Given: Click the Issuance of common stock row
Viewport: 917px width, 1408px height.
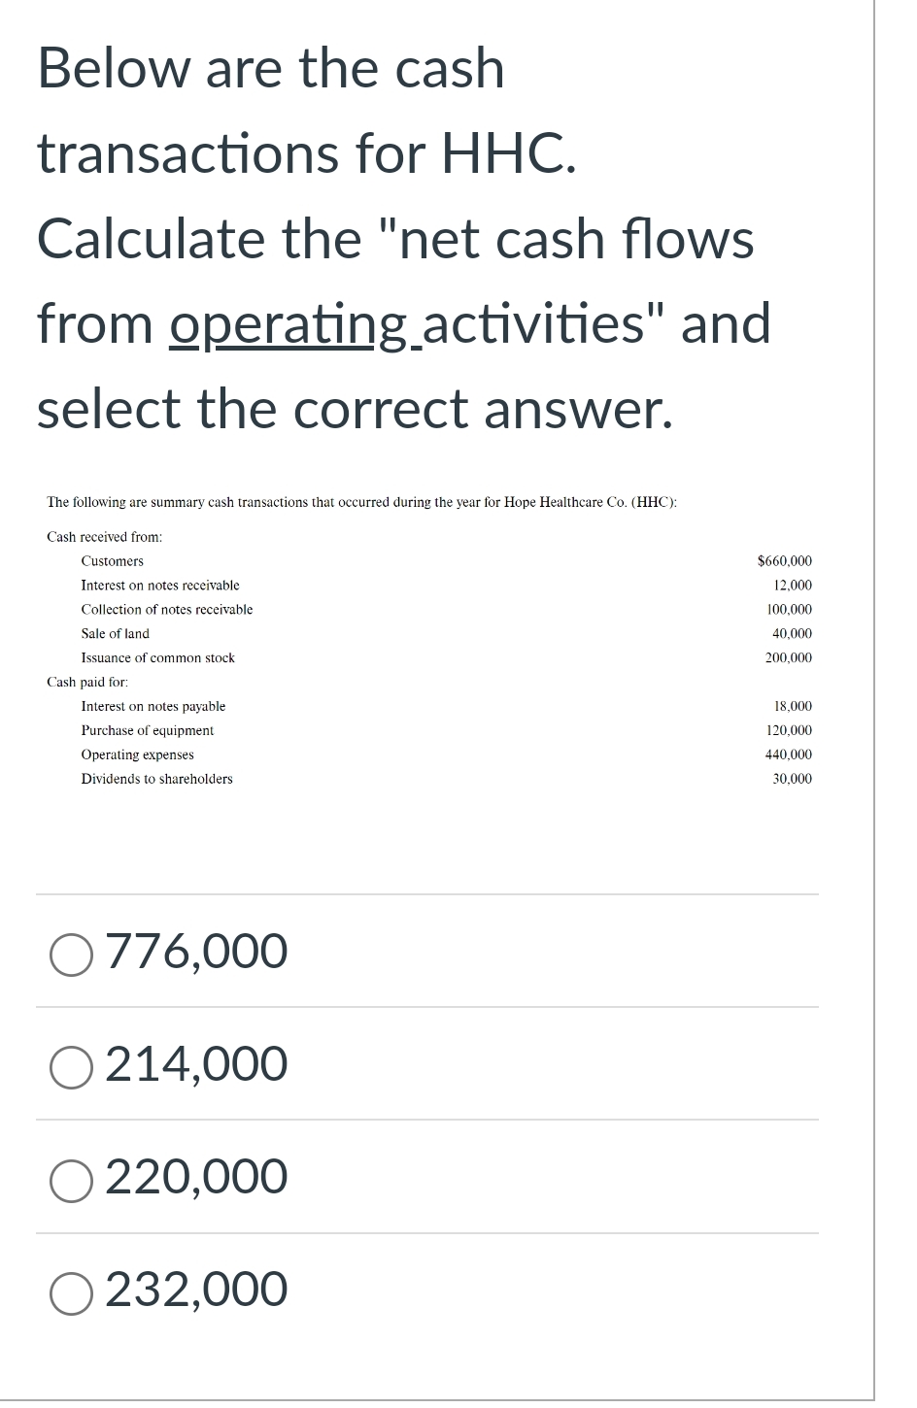Looking at the screenshot, I should (158, 657).
